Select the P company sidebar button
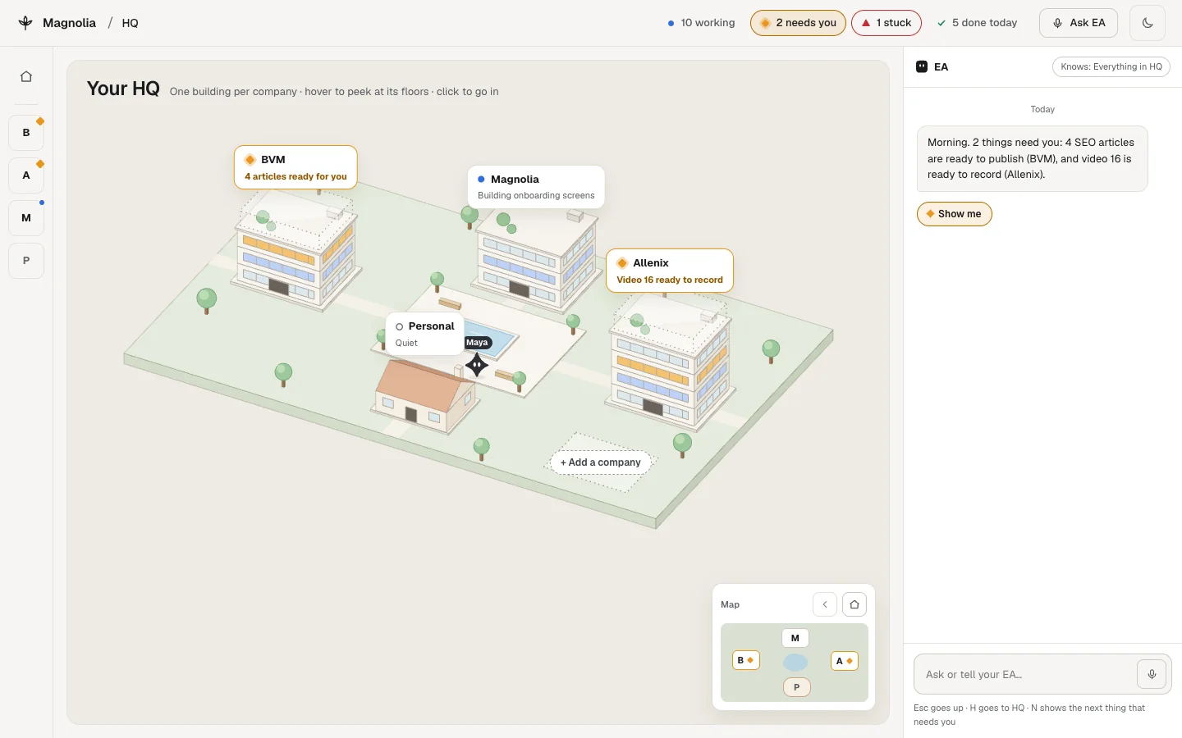The height and width of the screenshot is (738, 1182). tap(26, 261)
